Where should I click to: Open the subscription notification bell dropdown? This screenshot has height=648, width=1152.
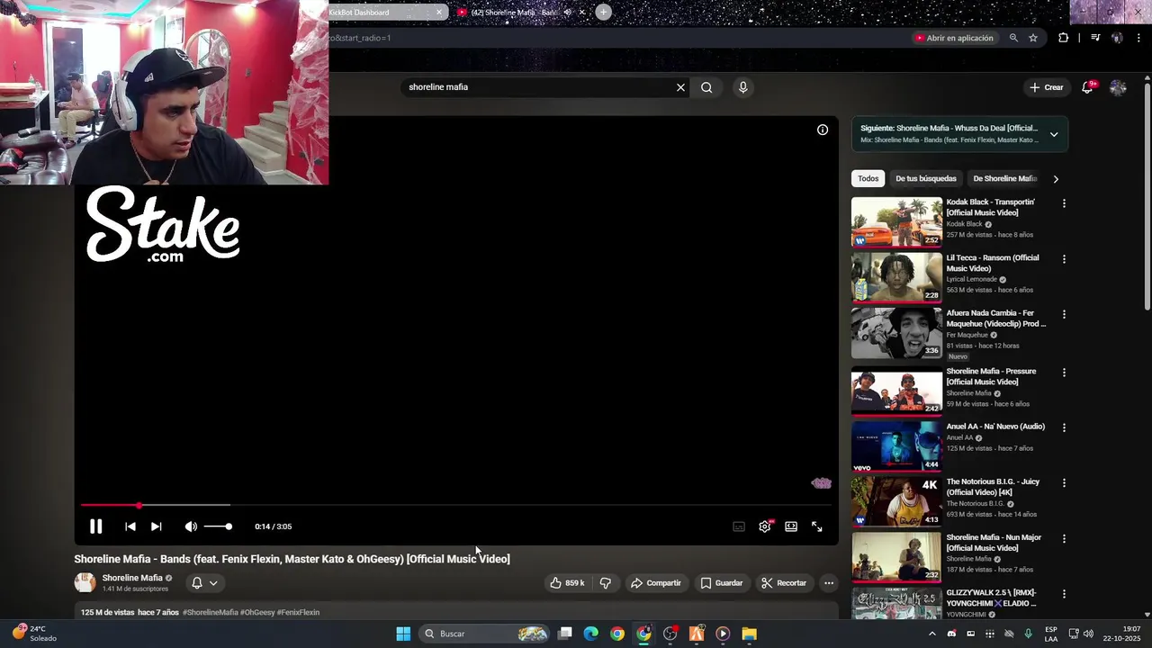[x=204, y=583]
